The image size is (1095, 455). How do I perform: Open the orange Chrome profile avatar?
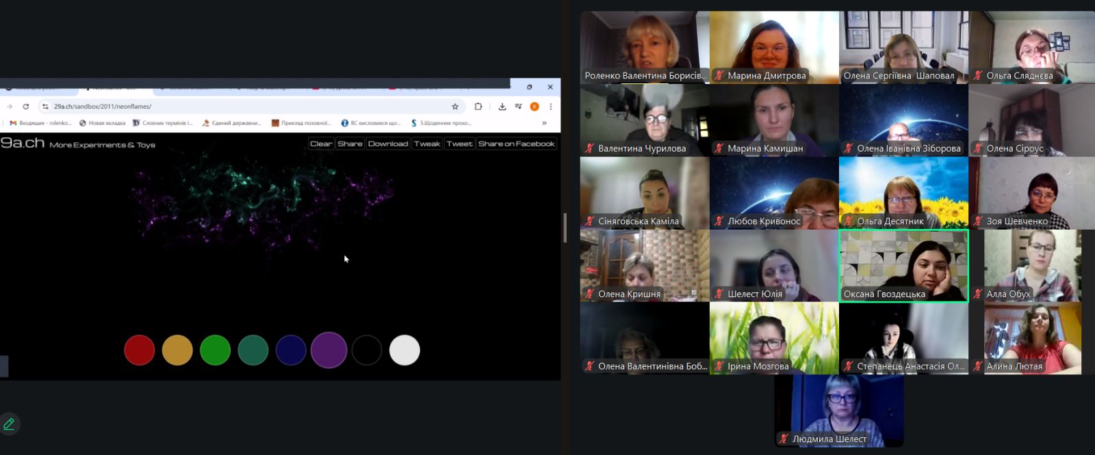click(x=534, y=107)
